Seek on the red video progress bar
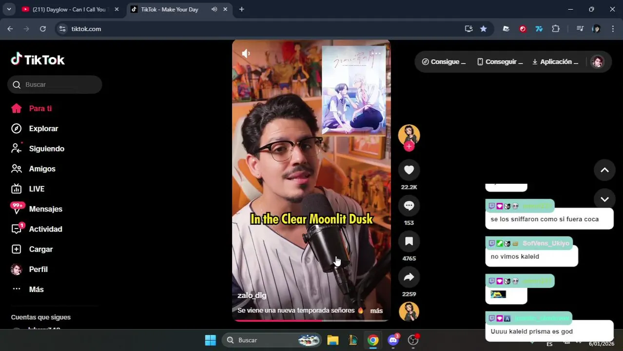The height and width of the screenshot is (351, 623). tap(311, 320)
